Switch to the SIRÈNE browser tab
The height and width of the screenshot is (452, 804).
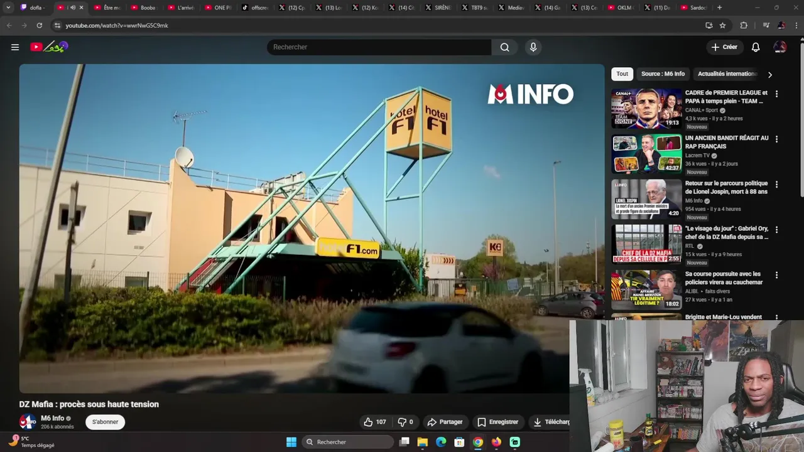(x=438, y=8)
